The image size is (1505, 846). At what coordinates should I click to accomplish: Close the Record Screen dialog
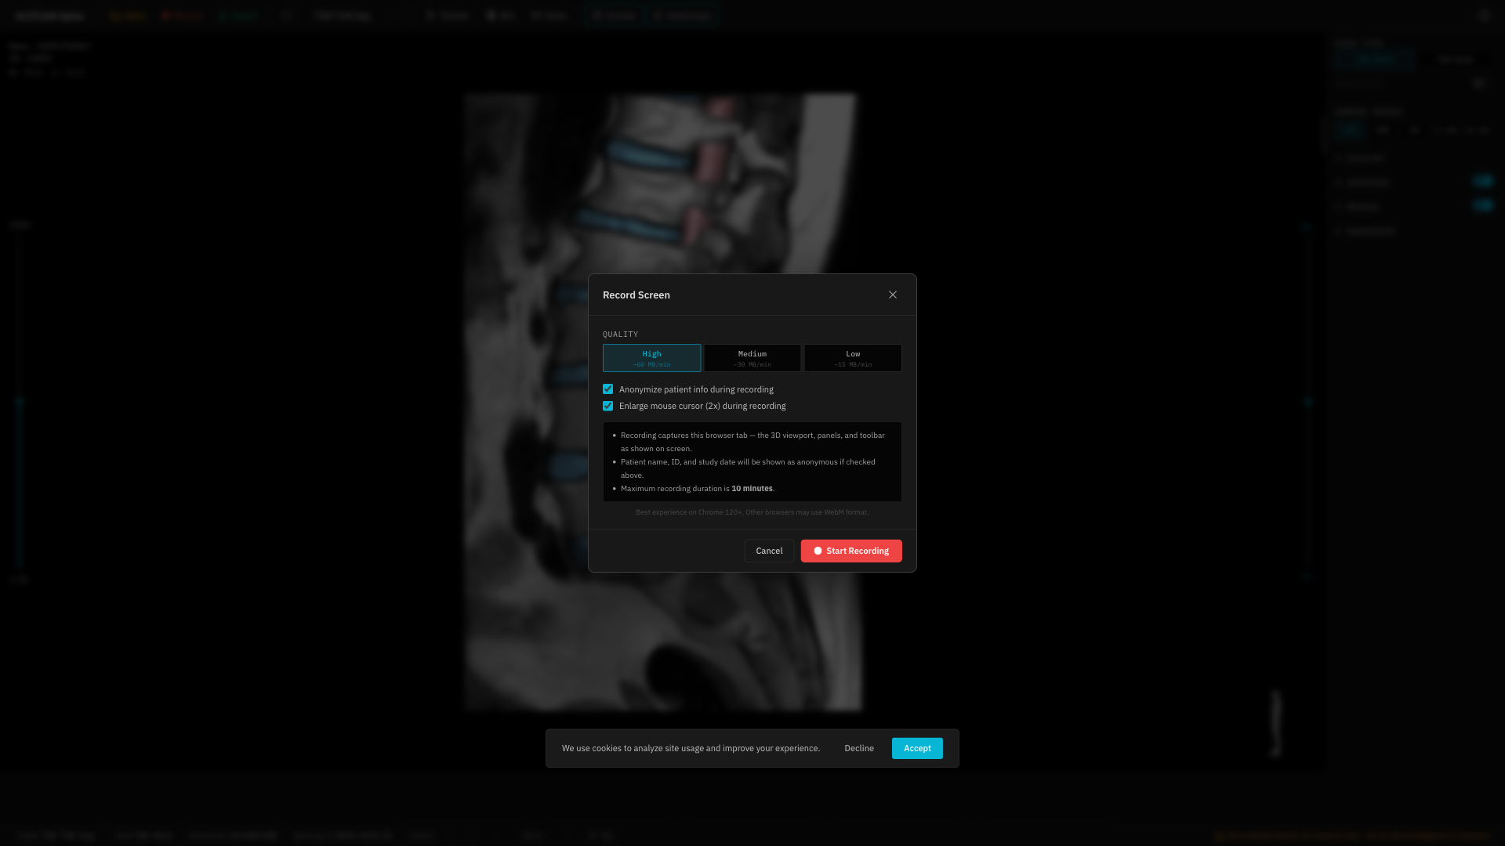click(x=892, y=295)
